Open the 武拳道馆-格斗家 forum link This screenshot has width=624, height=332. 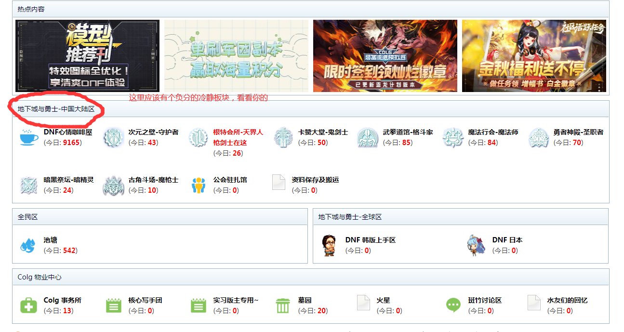(x=408, y=132)
